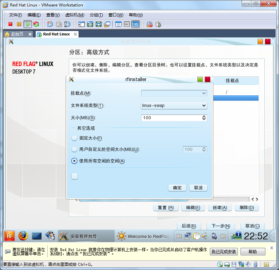The width and height of the screenshot is (279, 270).
Task: Select 用户自定义的空间大小 radio button
Action: (x=74, y=149)
